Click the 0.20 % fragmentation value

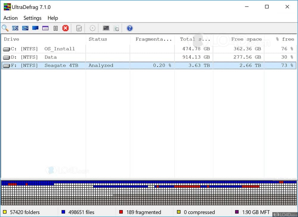tap(162, 66)
